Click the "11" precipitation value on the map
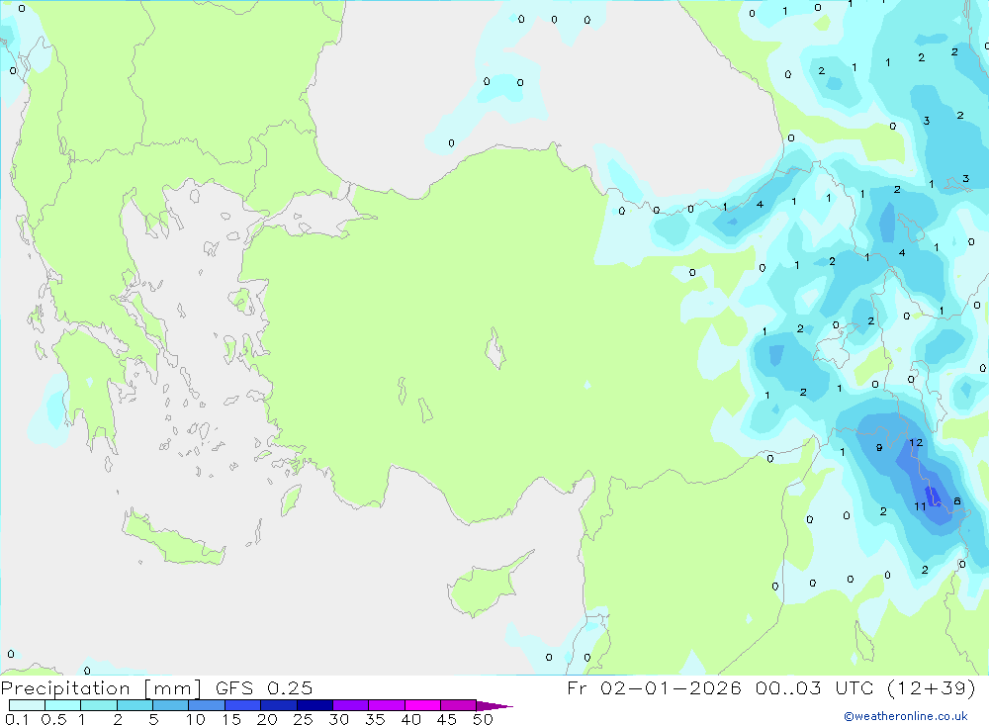The image size is (989, 725). [x=920, y=506]
